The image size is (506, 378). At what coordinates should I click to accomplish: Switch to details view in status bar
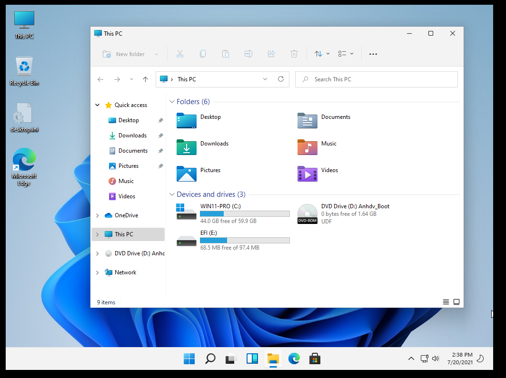click(x=446, y=302)
